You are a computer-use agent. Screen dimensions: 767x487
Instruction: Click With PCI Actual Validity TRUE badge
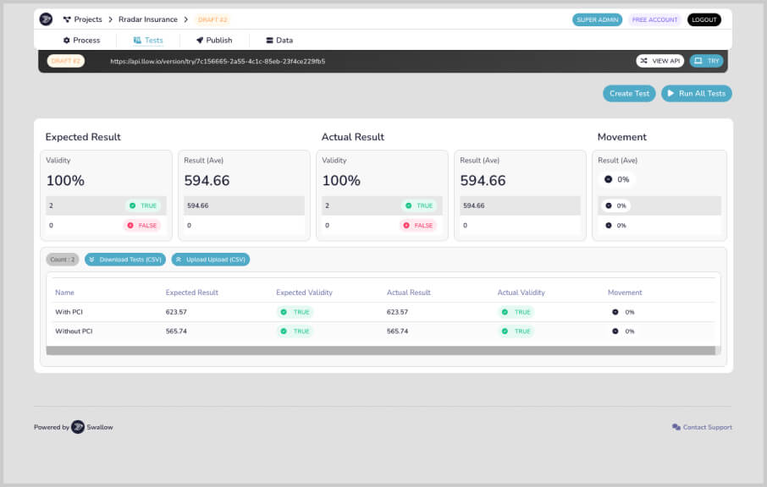(x=516, y=312)
